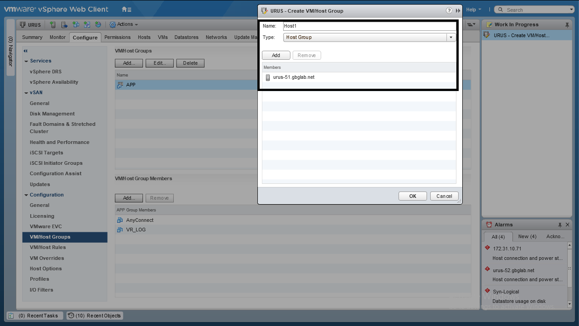Expand the Help dropdown menu

pos(473,10)
